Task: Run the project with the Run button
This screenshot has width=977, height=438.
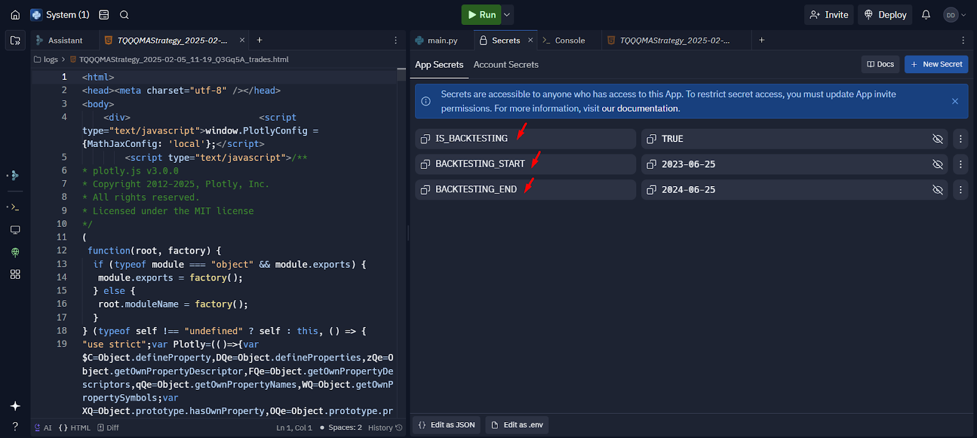Action: [481, 15]
